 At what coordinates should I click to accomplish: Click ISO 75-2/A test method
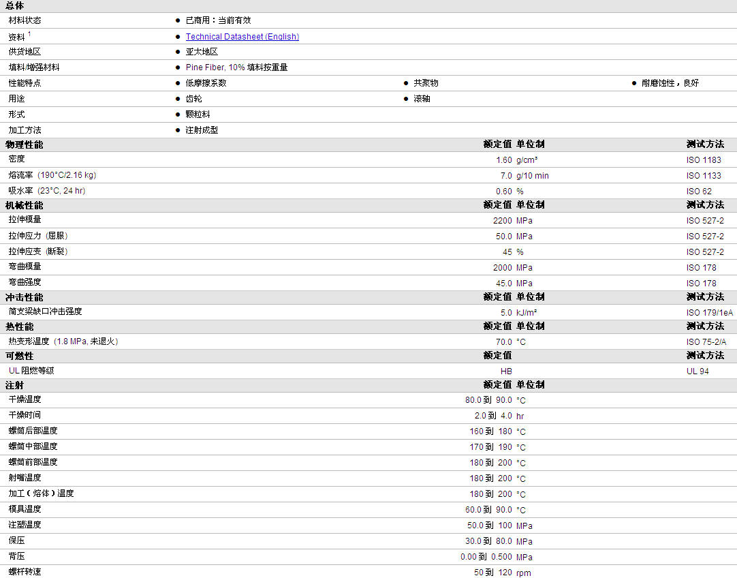(706, 342)
